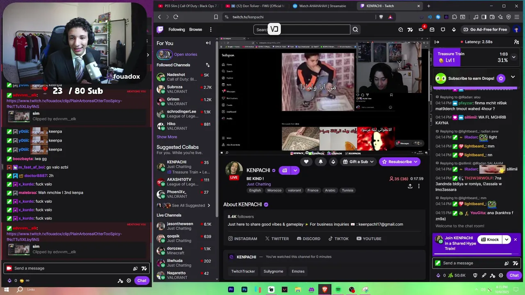This screenshot has height=295, width=525.
Task: Expand webcam overlay panel arrow on left
Action: (148, 54)
